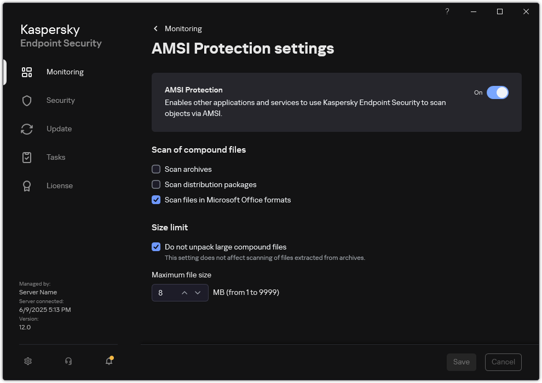Open notifications via bell icon
Image resolution: width=542 pixels, height=383 pixels.
pyautogui.click(x=108, y=361)
